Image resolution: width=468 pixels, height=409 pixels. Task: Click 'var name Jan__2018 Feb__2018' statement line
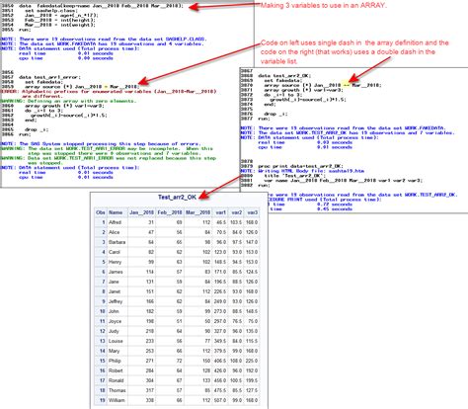point(344,181)
